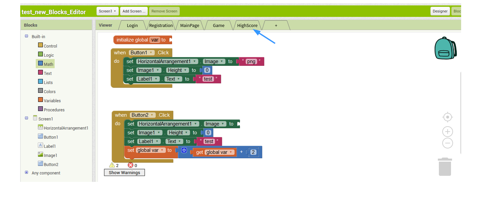Select Label1 in the component tree
Screen dimensions: 478x219
point(47,146)
